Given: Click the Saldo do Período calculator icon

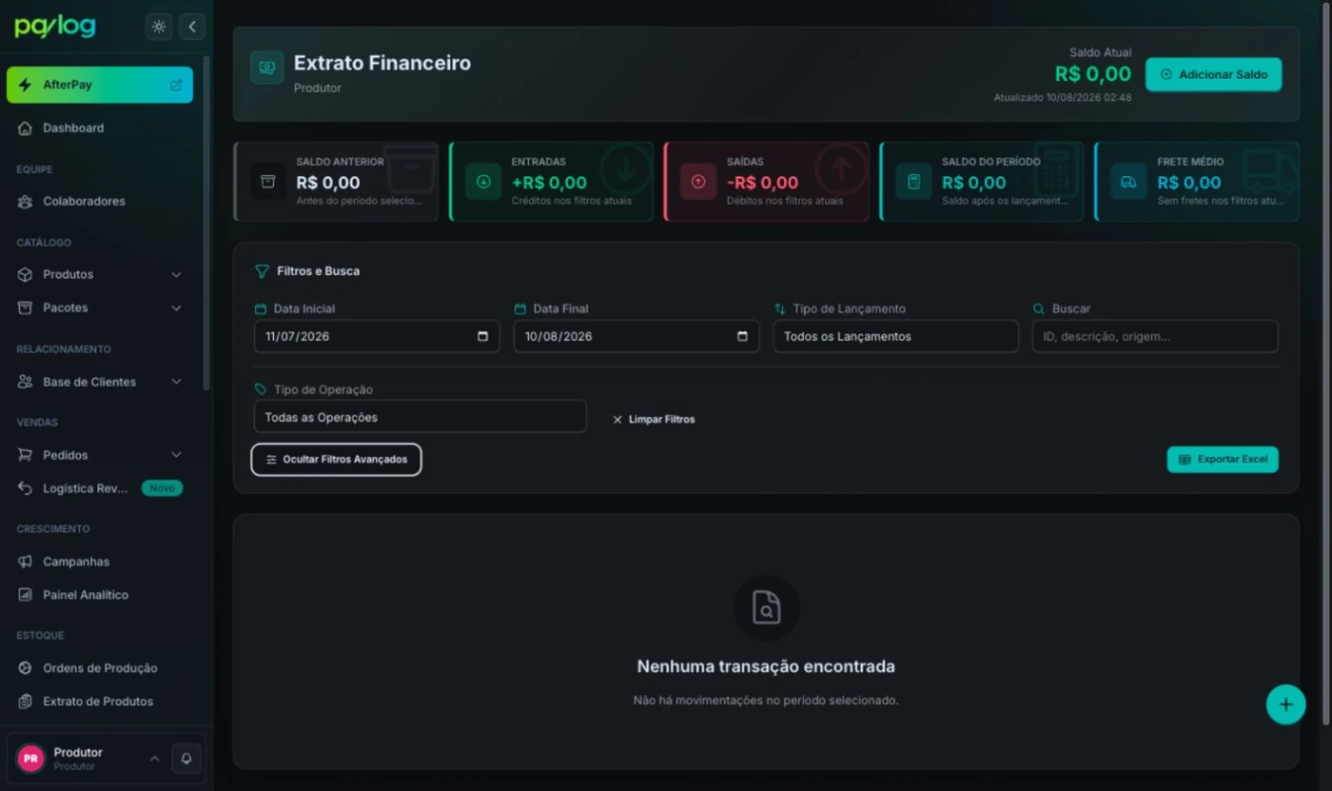Looking at the screenshot, I should click(913, 181).
